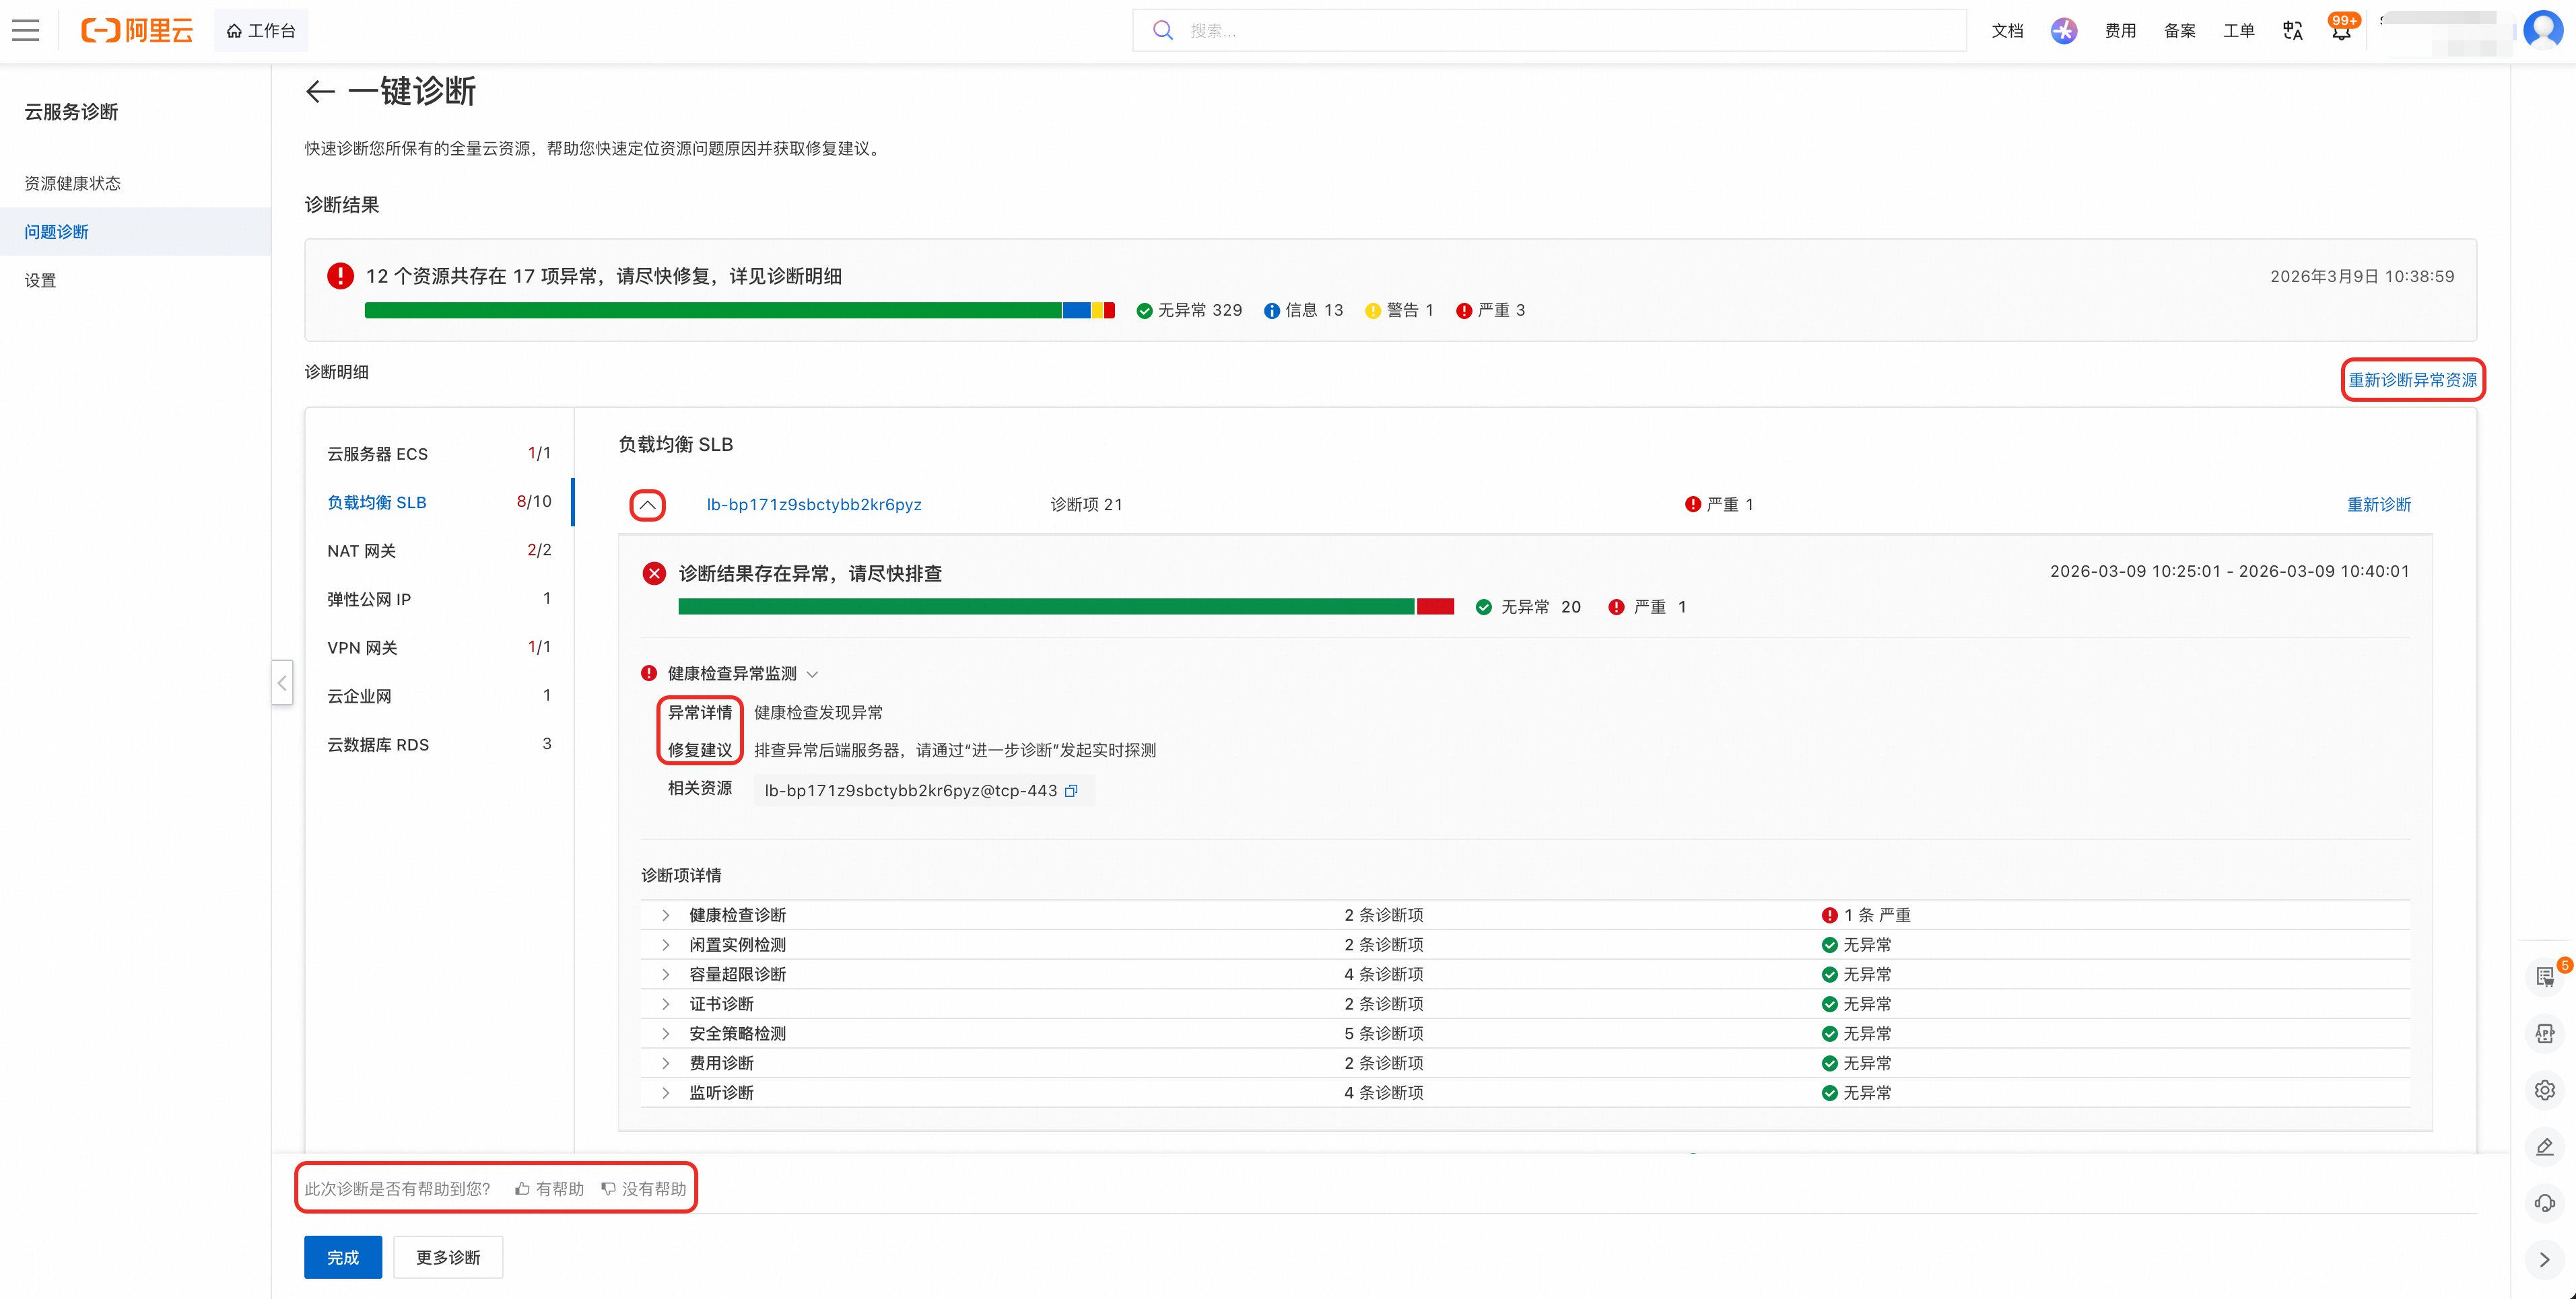
Task: Focus the top search input field
Action: (1549, 31)
